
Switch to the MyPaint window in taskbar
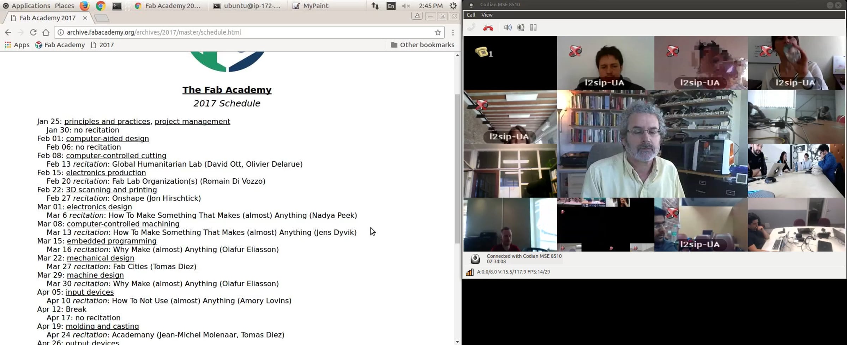point(311,6)
